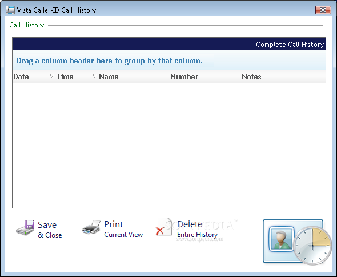Screen dimensions: 337x277
Task: Click the green Call History section label
Action: click(27, 25)
